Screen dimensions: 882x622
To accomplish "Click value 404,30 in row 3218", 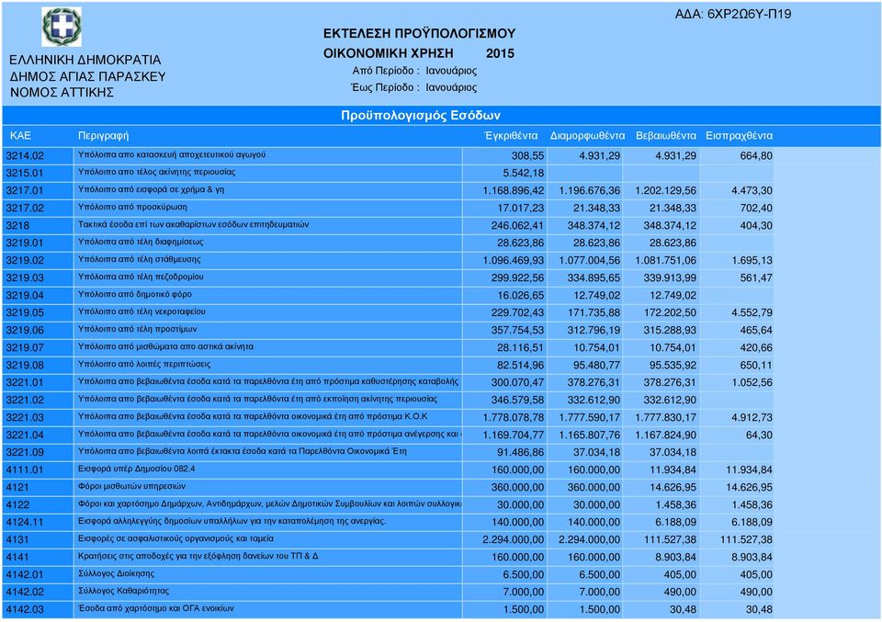I will pyautogui.click(x=756, y=225).
